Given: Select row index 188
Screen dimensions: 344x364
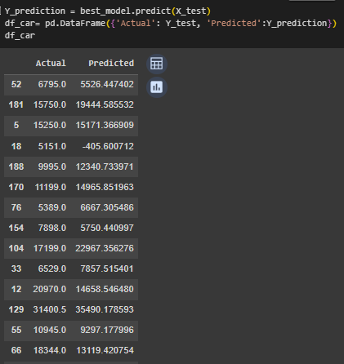Looking at the screenshot, I should (x=16, y=166).
